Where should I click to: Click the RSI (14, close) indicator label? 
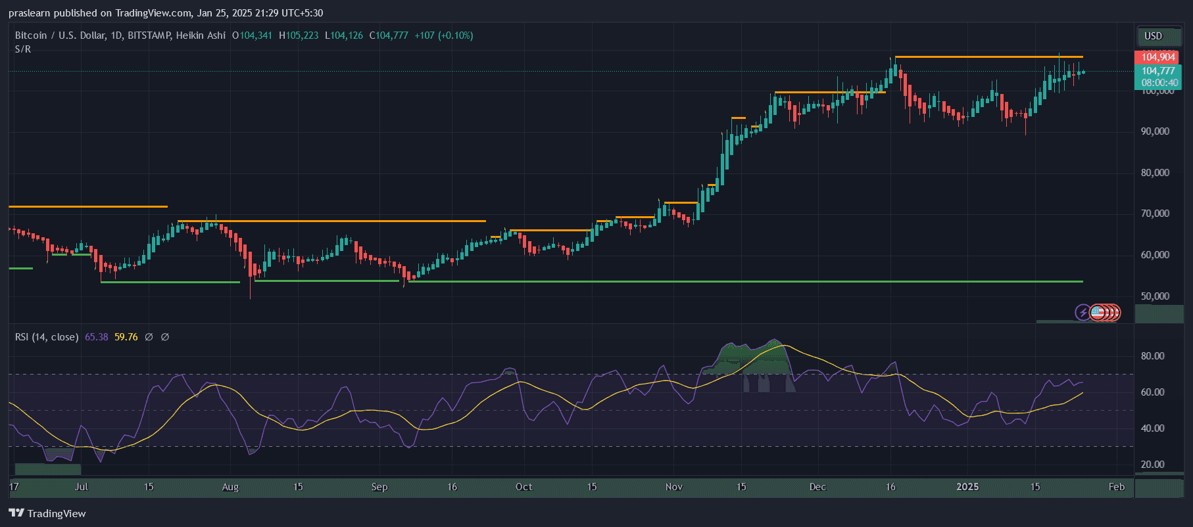point(47,337)
